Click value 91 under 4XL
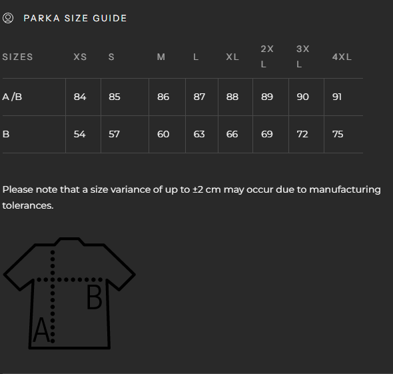 tap(336, 97)
